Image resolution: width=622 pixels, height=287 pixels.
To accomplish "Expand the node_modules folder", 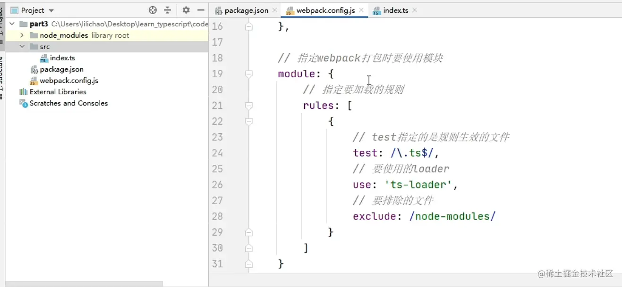I will pos(22,35).
